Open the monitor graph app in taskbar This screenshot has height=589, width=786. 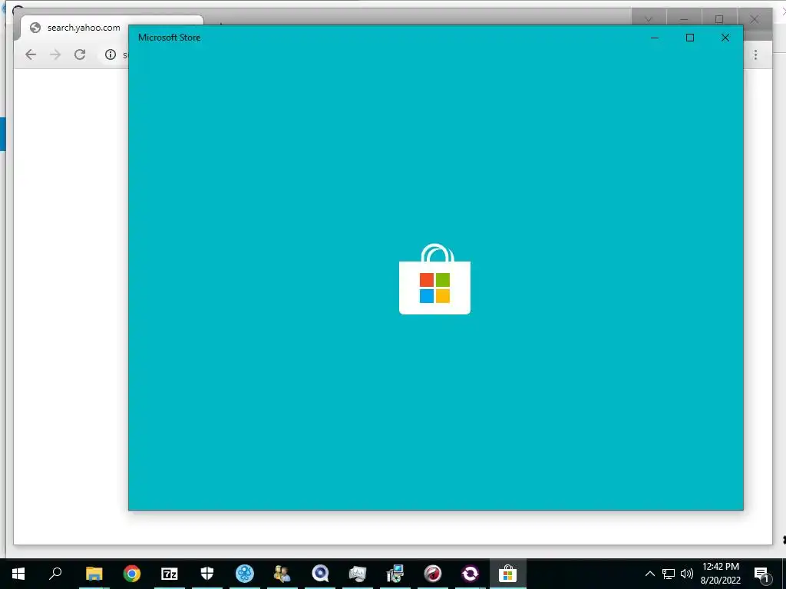pyautogui.click(x=358, y=574)
